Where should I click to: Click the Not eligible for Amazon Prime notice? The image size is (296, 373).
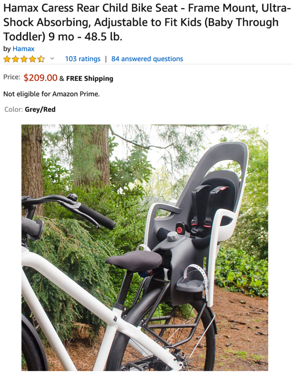[51, 94]
